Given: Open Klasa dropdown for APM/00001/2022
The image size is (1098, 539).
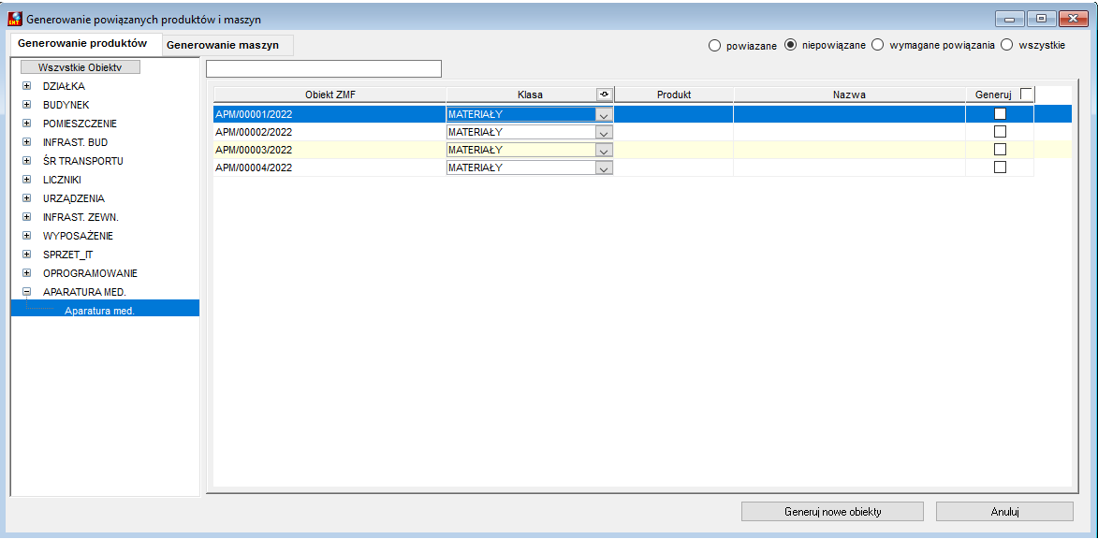Looking at the screenshot, I should tap(605, 113).
